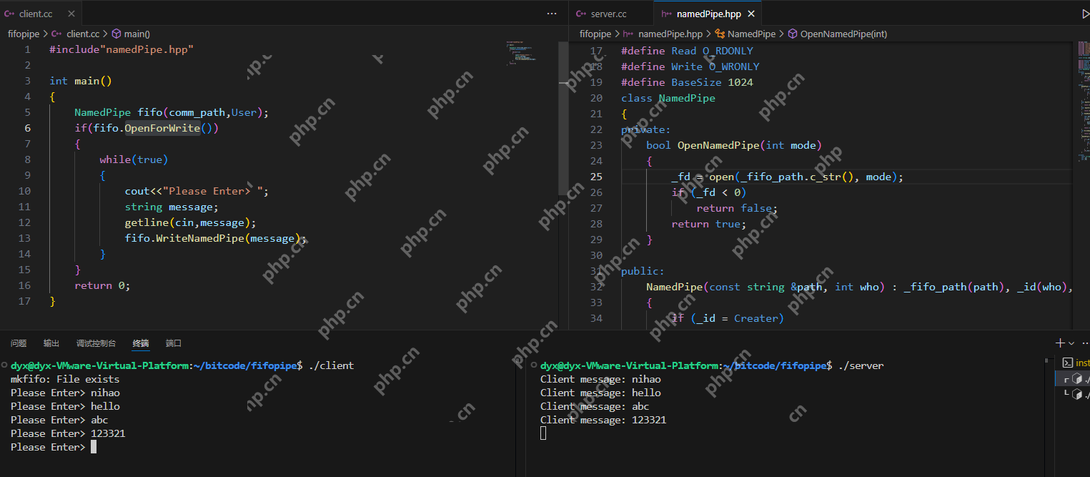
Task: Click '#define Write O_WRONLY' on line 18
Action: [x=690, y=67]
